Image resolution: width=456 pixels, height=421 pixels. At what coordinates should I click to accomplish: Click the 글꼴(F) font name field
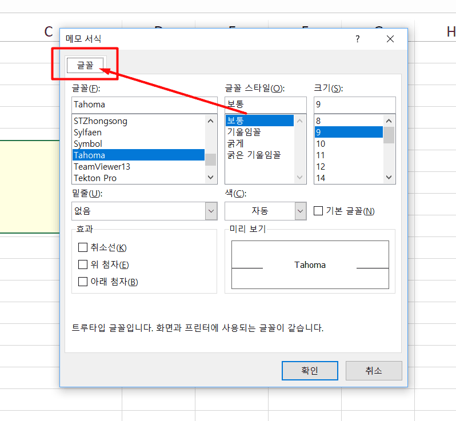(x=144, y=105)
